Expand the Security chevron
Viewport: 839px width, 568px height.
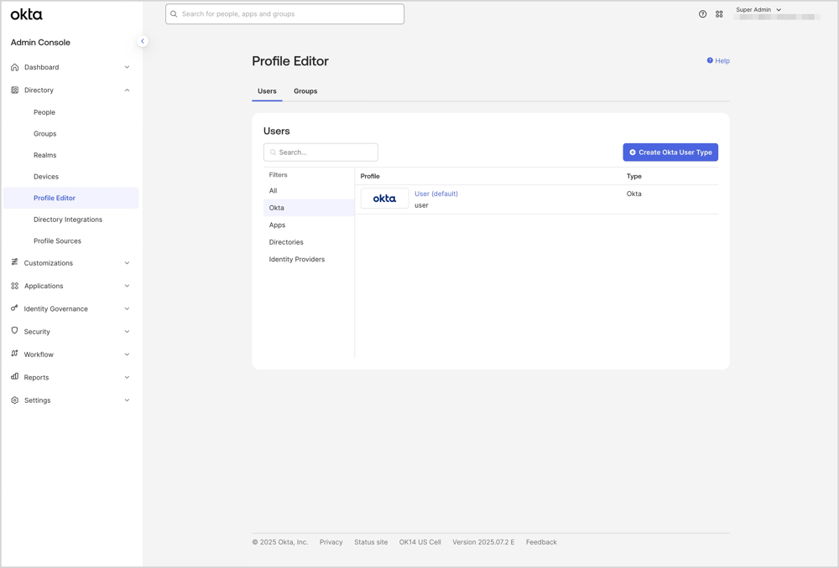click(127, 332)
